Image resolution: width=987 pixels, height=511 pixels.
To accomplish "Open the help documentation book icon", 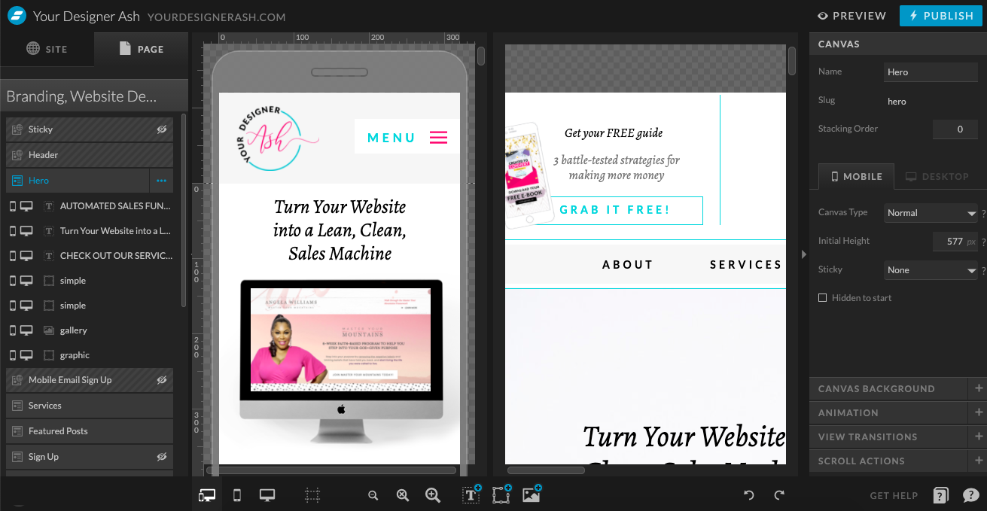I will coord(941,495).
